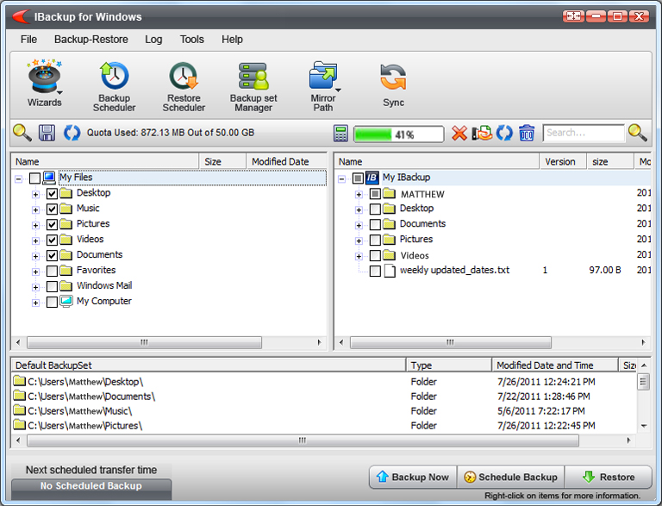The width and height of the screenshot is (662, 506).
Task: Click the local pane horizontal scrollbar
Action: (x=145, y=342)
